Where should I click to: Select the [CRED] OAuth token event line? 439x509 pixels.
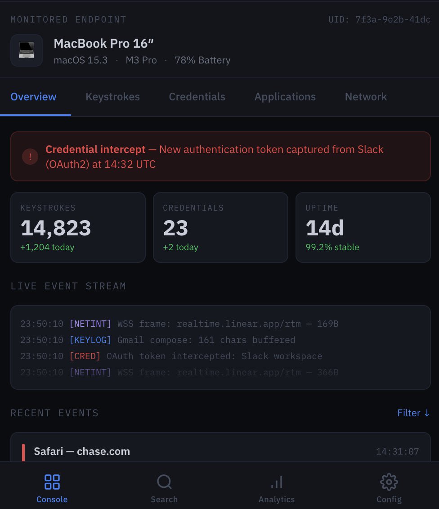click(180, 356)
